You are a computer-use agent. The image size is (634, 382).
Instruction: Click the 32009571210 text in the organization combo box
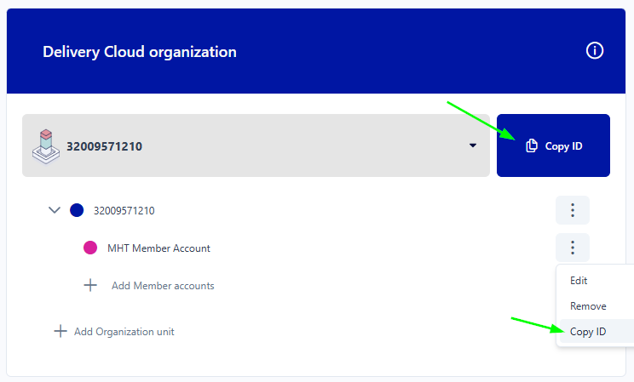click(x=105, y=146)
